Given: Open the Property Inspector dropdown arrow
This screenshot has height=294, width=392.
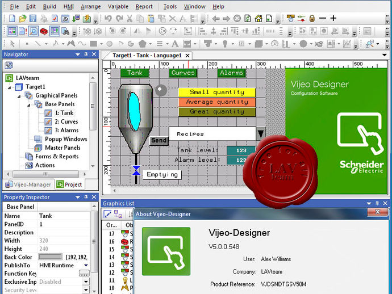Looking at the screenshot, I should pos(78,198).
